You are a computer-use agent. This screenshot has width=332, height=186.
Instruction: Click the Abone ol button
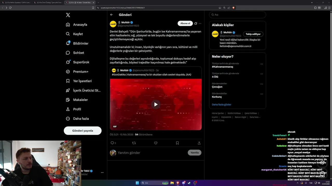[x=185, y=23]
